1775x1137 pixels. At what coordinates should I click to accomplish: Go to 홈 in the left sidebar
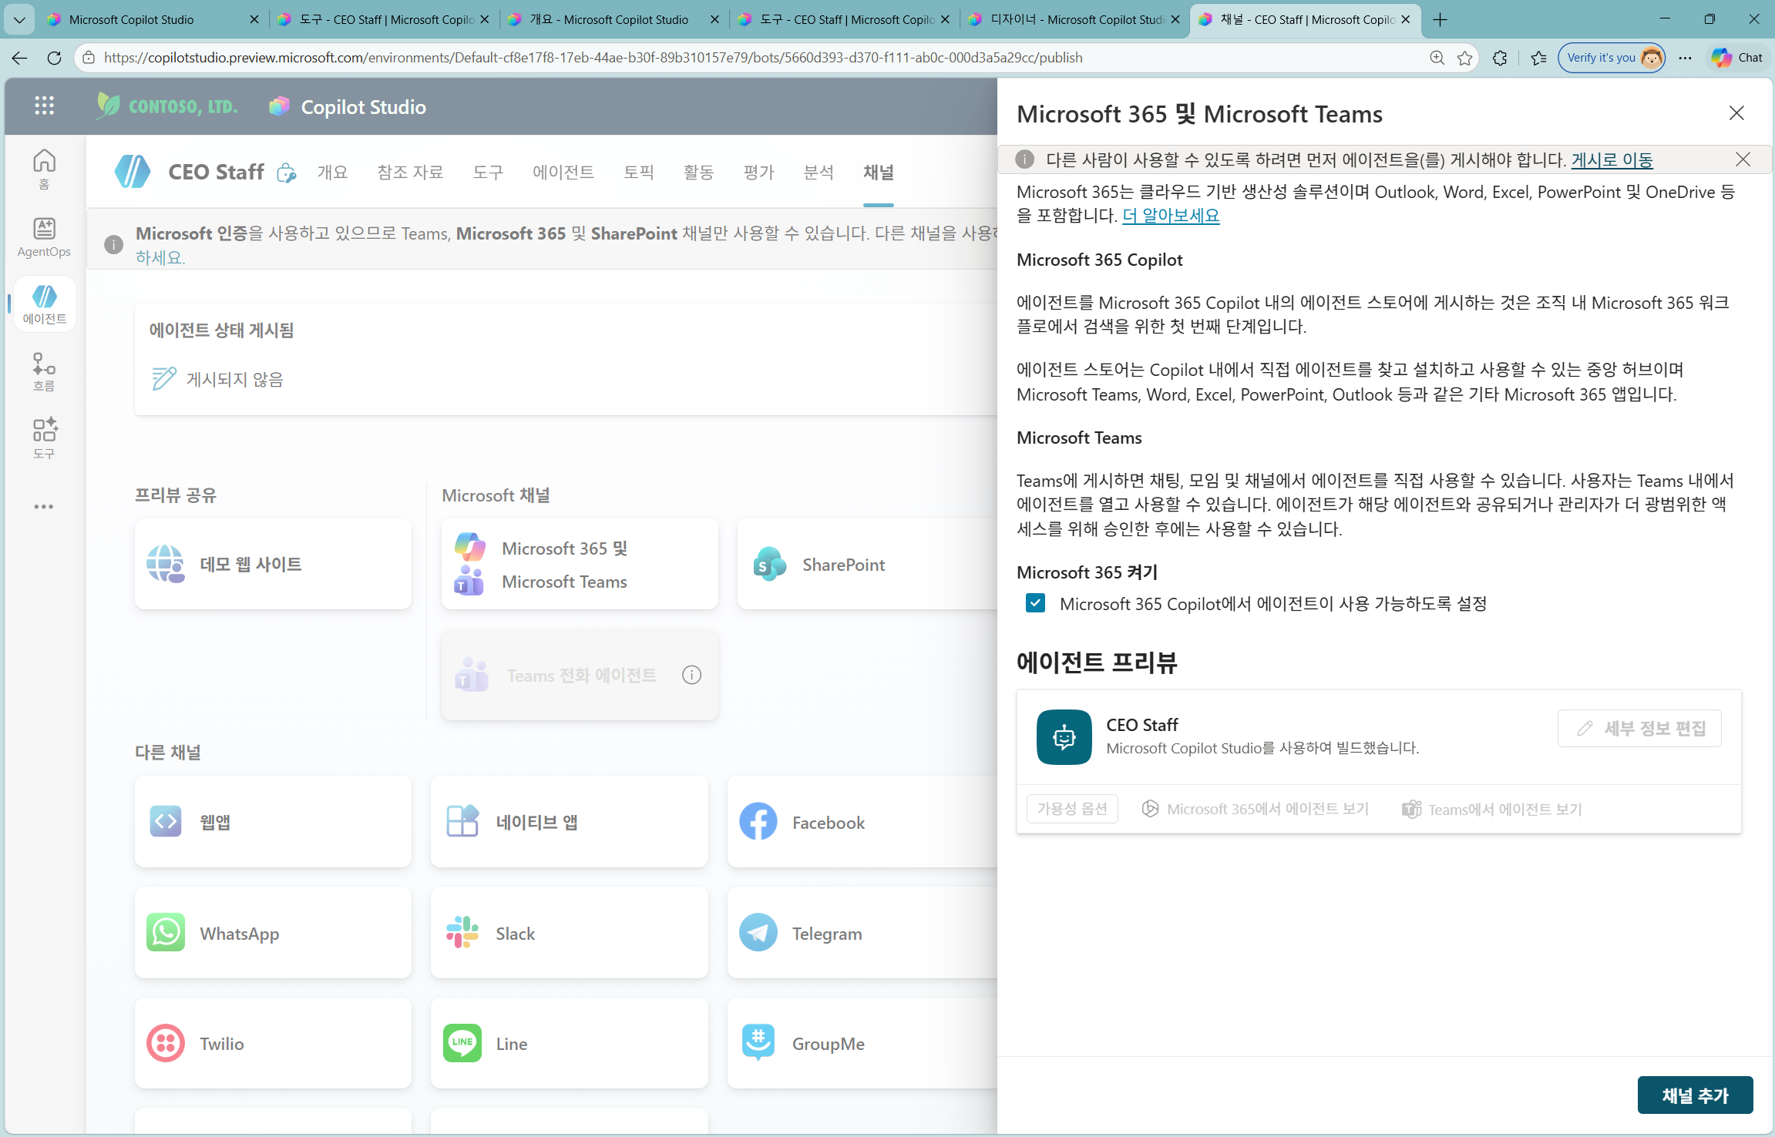click(44, 169)
